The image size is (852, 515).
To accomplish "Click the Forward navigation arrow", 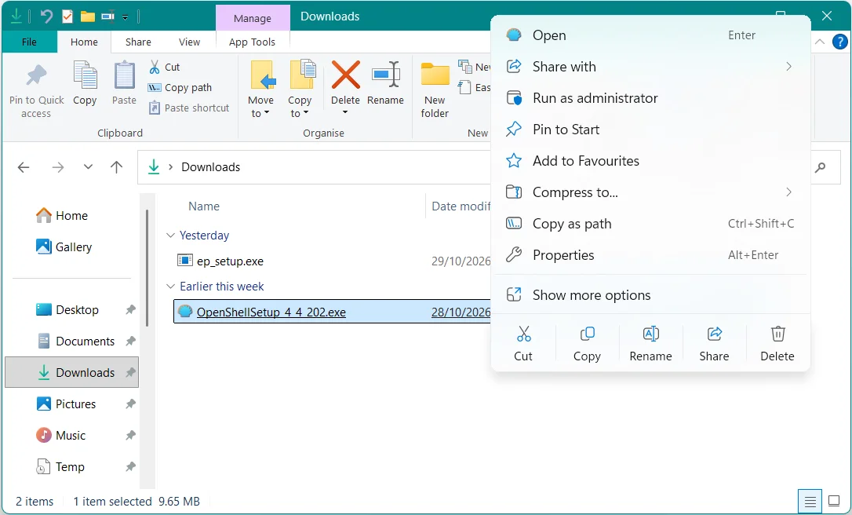I will point(57,167).
